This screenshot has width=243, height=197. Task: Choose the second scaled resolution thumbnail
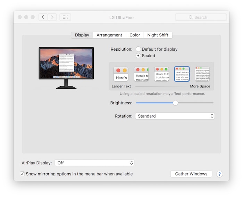(141, 74)
